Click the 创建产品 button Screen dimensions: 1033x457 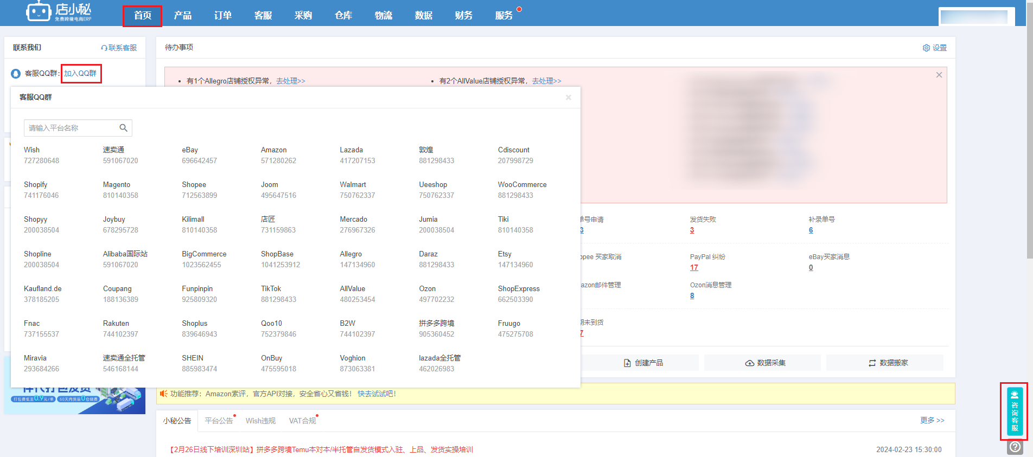pos(643,363)
